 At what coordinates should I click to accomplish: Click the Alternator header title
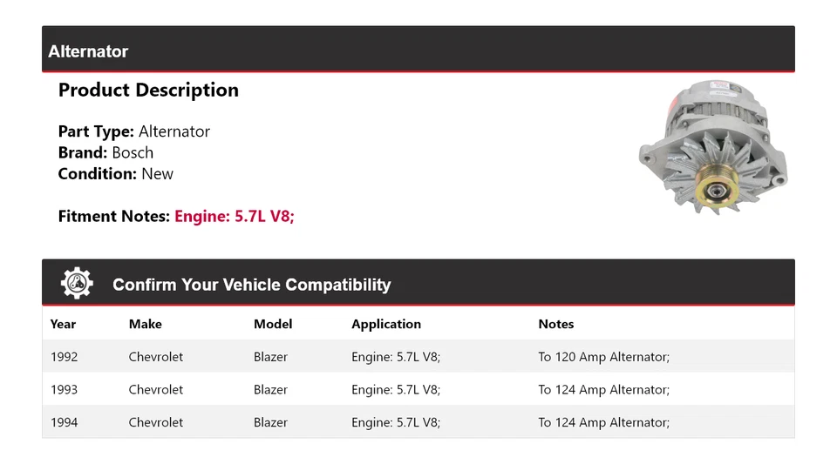(x=88, y=51)
